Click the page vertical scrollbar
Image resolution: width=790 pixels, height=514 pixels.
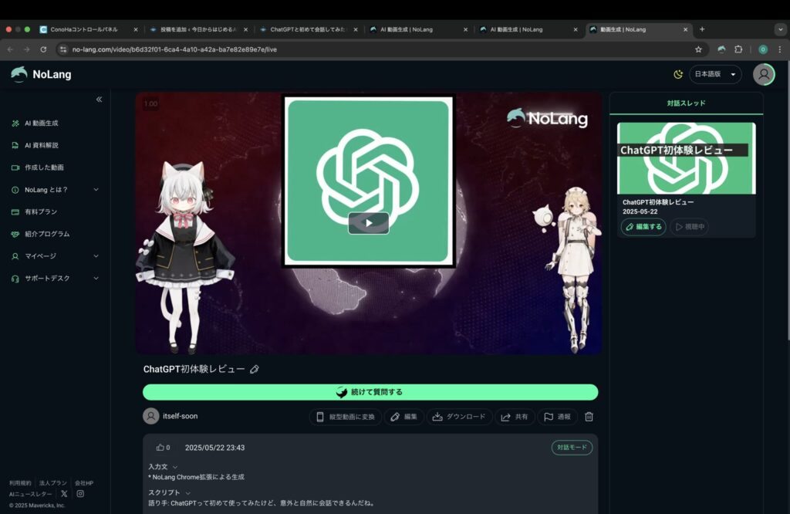point(788,201)
